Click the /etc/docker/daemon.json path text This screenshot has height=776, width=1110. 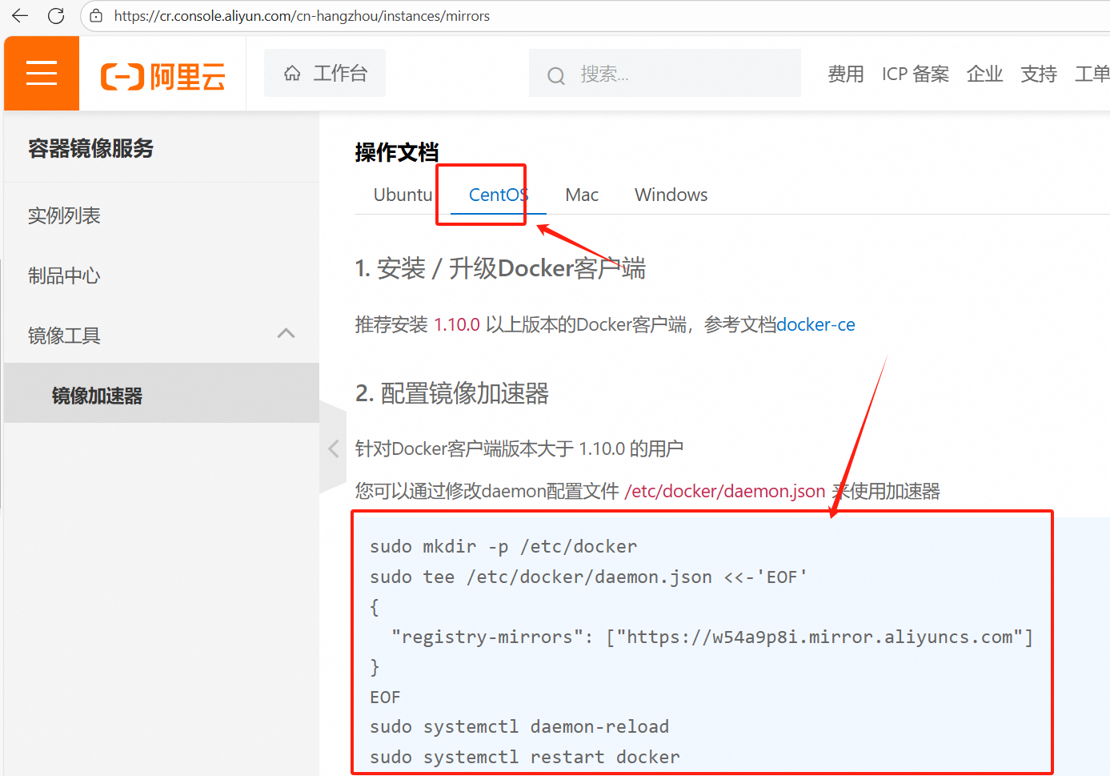coord(725,491)
